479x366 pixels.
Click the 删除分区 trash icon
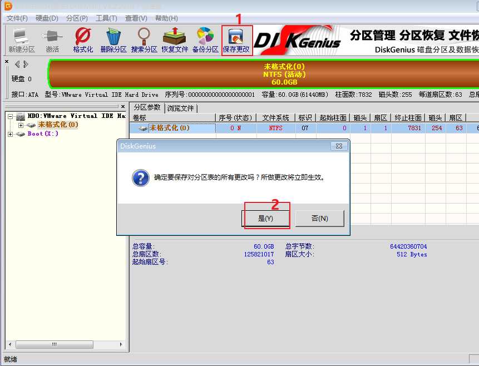113,41
